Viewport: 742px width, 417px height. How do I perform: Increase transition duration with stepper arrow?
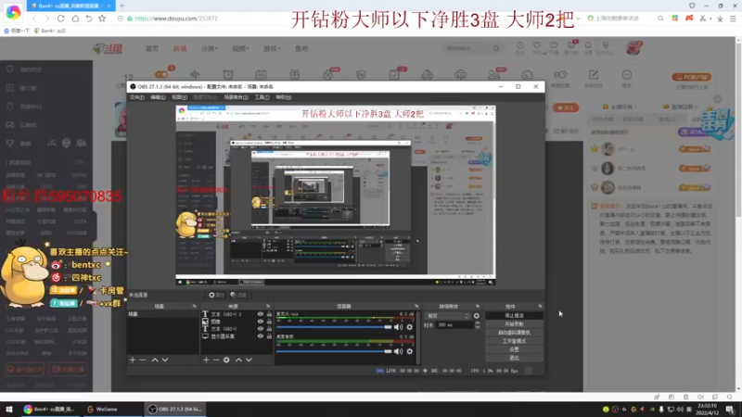tap(477, 323)
